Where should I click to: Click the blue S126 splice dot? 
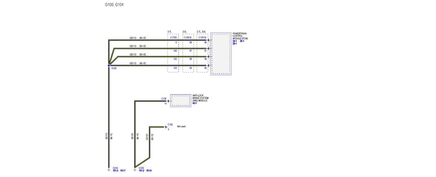(x=108, y=65)
